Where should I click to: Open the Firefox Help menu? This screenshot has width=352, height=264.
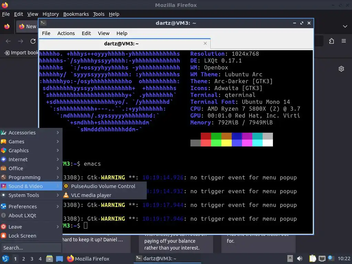pyautogui.click(x=114, y=14)
